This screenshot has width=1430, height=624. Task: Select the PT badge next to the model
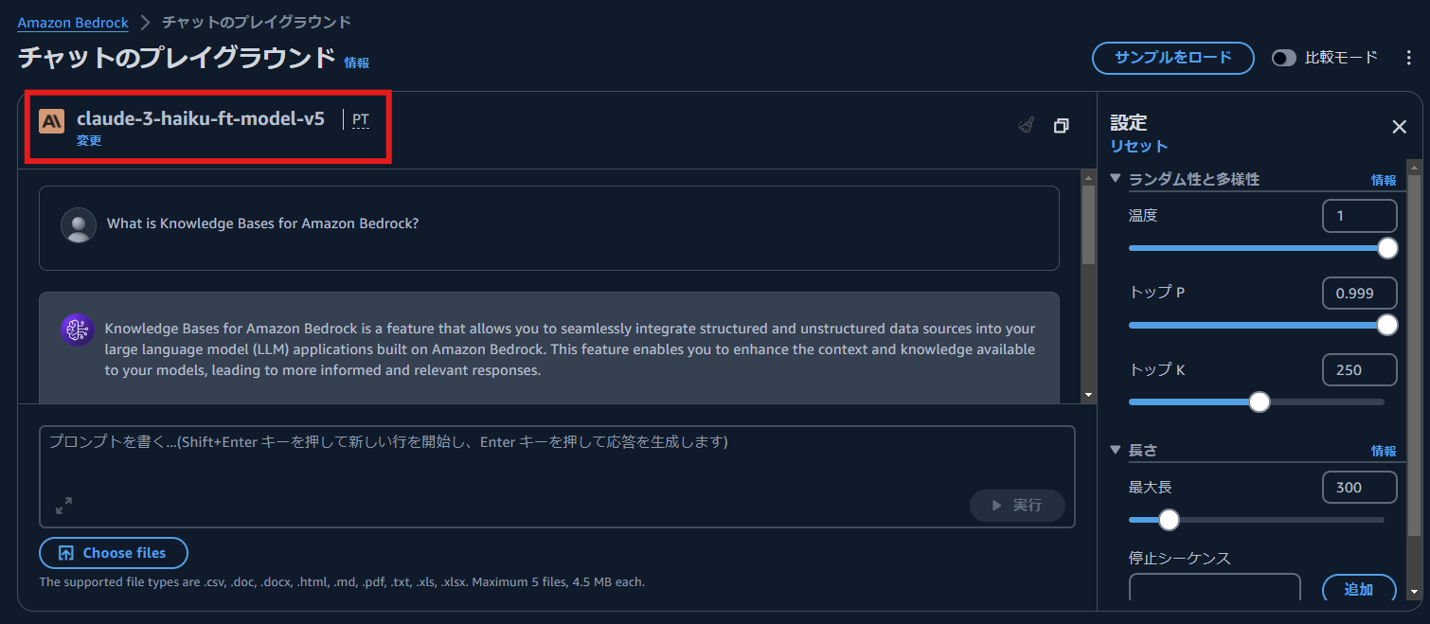pos(360,119)
